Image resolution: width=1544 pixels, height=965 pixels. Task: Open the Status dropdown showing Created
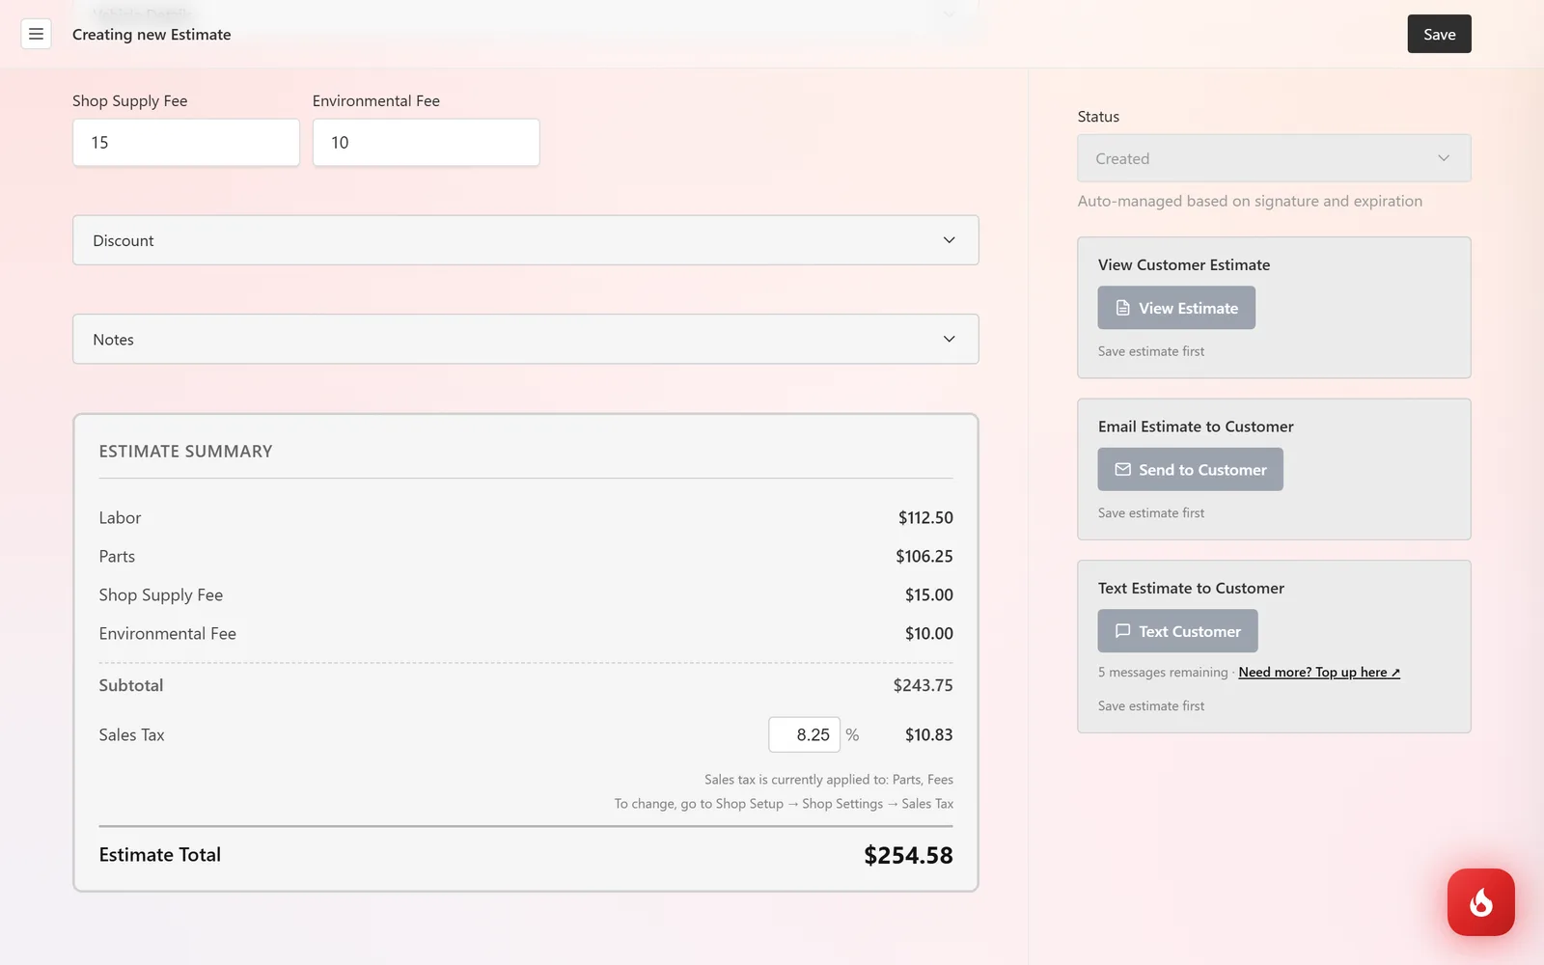tap(1274, 158)
